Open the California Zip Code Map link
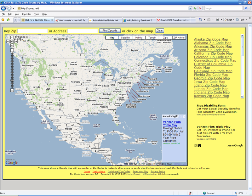 point(213,53)
